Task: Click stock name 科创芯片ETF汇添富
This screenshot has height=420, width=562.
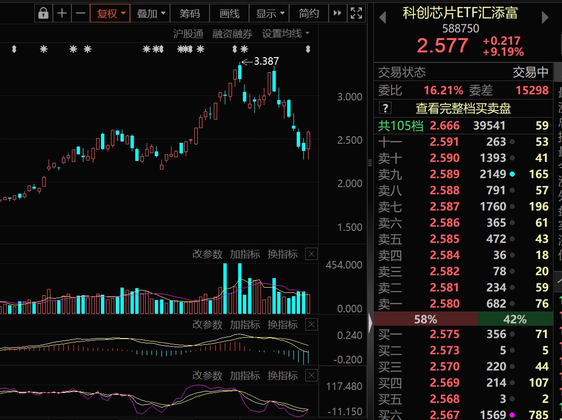Action: pos(460,13)
